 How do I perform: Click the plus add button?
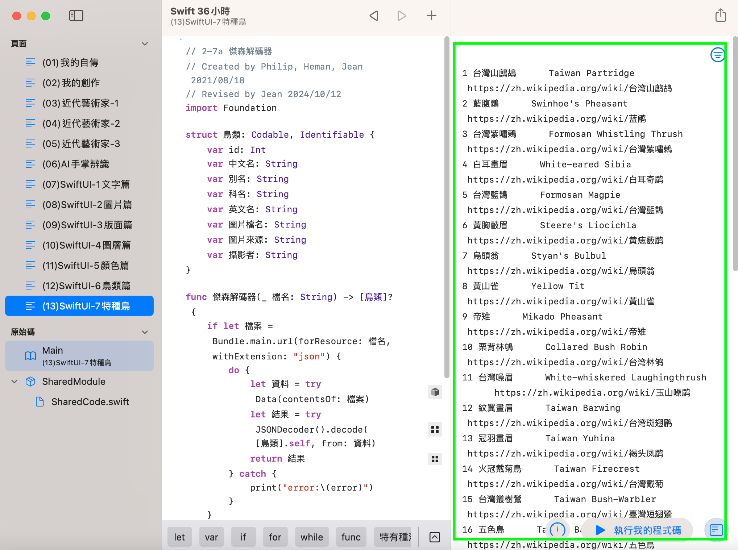point(431,16)
